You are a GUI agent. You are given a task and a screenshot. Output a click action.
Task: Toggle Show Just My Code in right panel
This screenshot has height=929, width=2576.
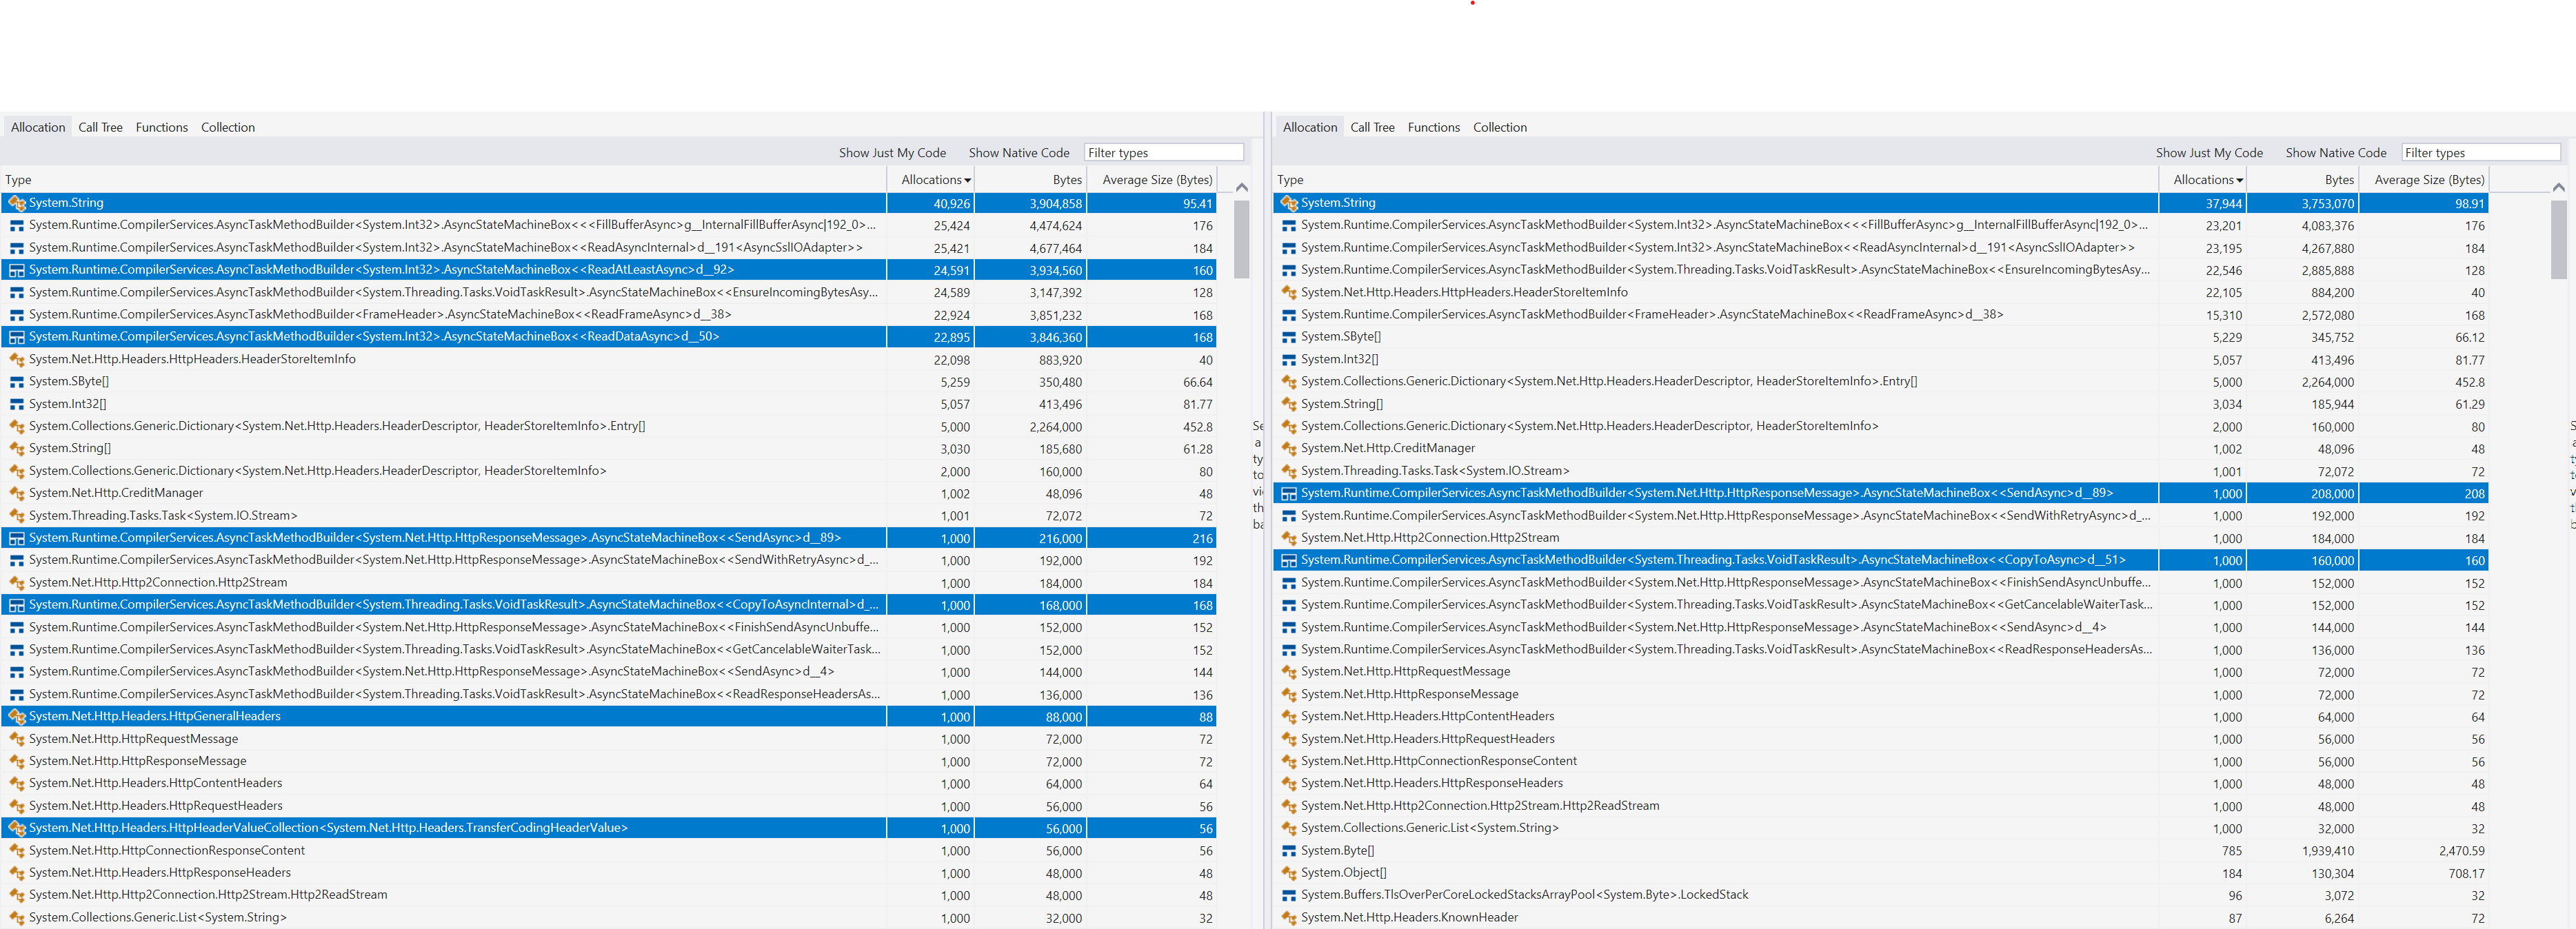2209,153
